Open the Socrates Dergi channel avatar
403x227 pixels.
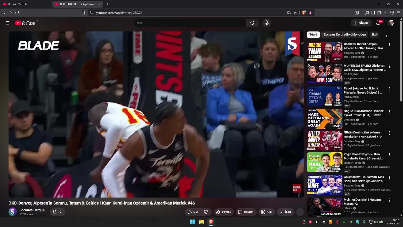(x=13, y=212)
